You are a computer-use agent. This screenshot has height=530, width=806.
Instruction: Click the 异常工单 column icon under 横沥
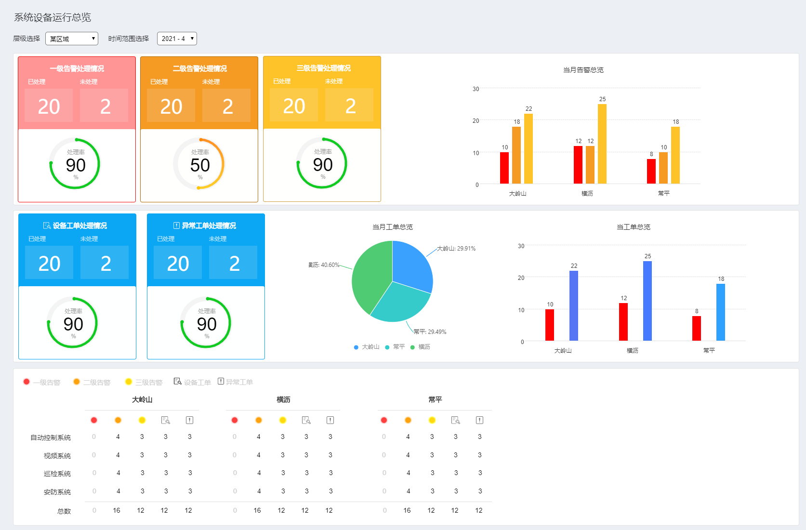coord(330,420)
